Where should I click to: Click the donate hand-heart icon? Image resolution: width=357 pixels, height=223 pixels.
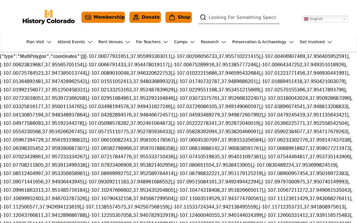(136, 17)
